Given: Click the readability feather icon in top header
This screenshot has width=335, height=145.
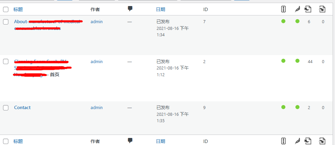Looking at the screenshot, I should tap(297, 9).
